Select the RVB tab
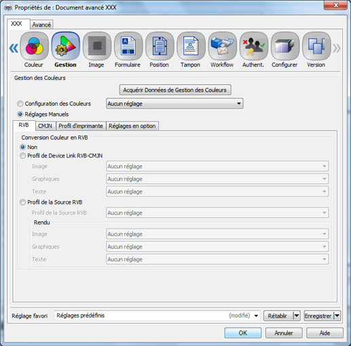Image resolution: width=351 pixels, height=346 pixels. 24,125
